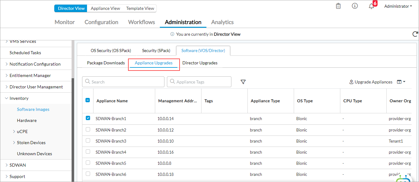Click the refresh icon
The image size is (419, 182).
pyautogui.click(x=415, y=34)
